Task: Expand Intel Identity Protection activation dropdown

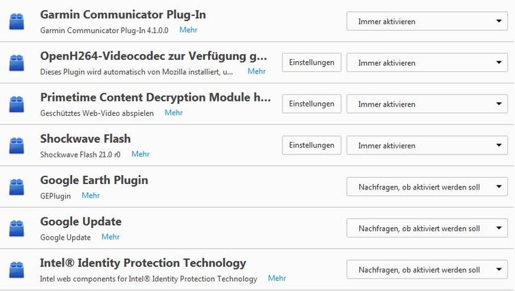Action: pyautogui.click(x=427, y=270)
